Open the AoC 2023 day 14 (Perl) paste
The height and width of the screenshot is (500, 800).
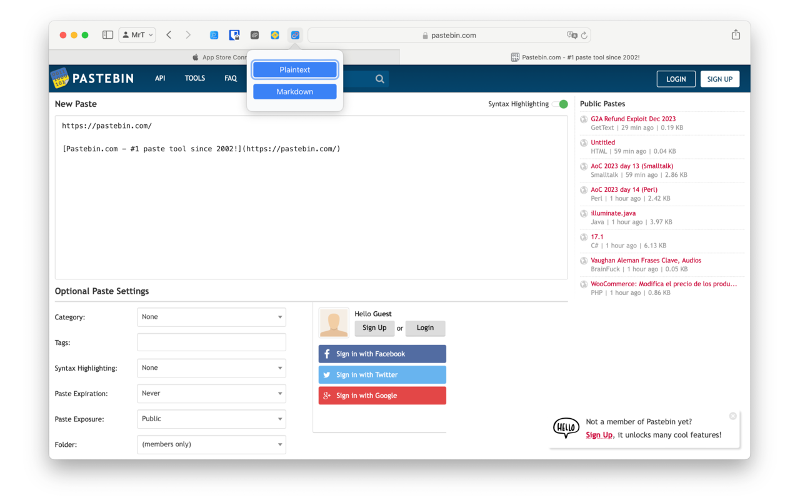click(624, 189)
